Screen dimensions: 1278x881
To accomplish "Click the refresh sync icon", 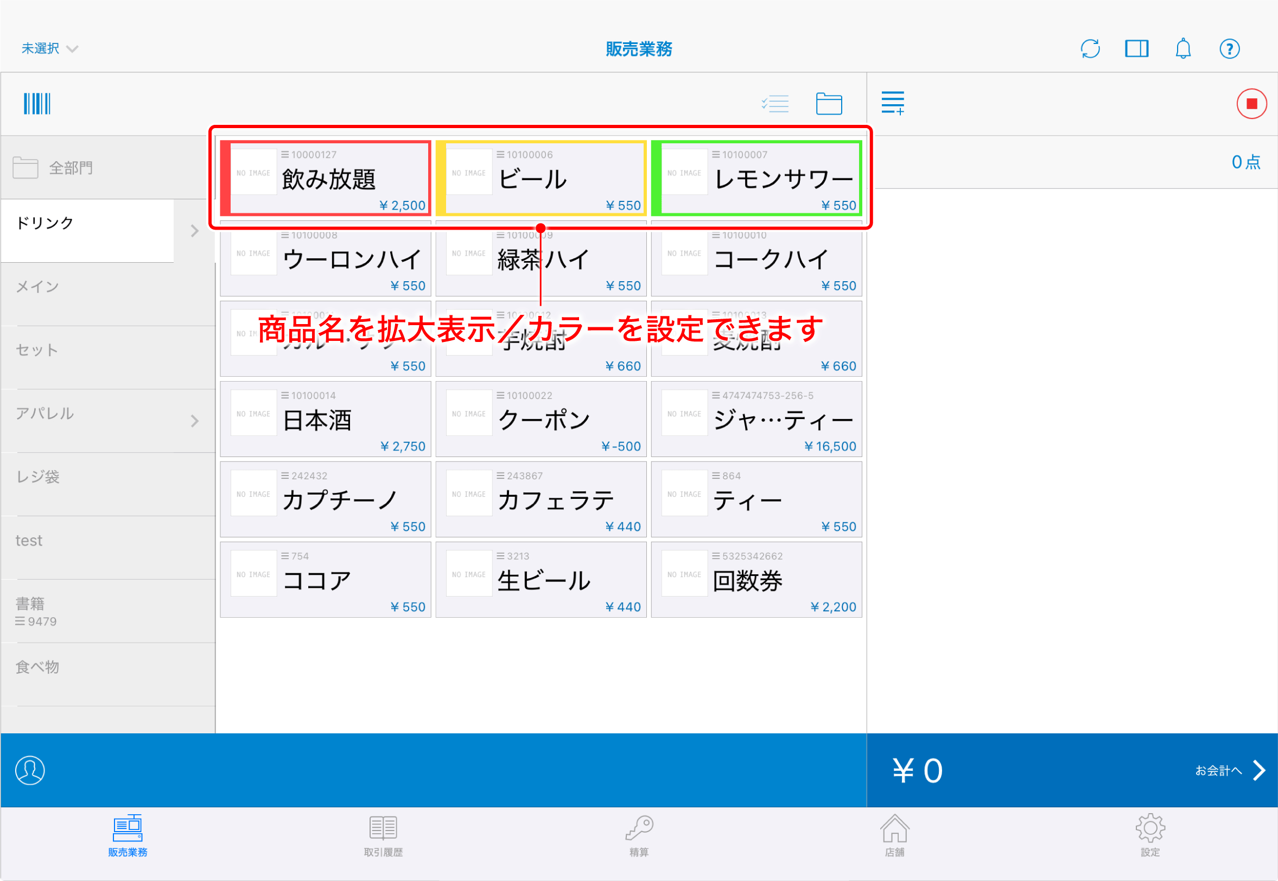I will pyautogui.click(x=1090, y=48).
